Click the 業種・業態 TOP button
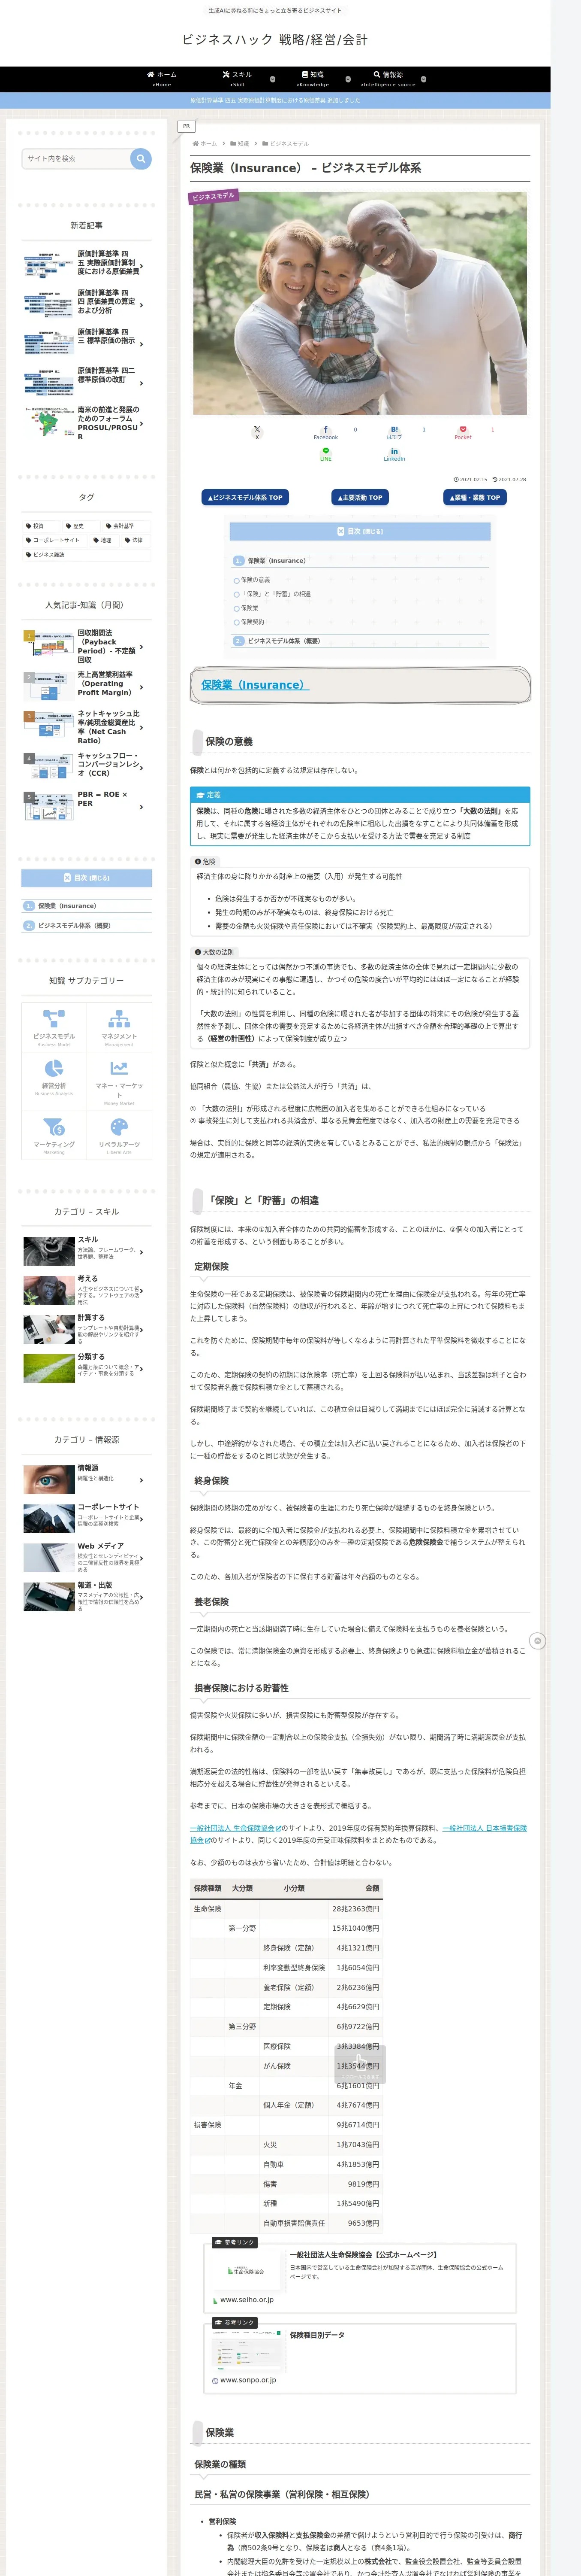 click(474, 497)
